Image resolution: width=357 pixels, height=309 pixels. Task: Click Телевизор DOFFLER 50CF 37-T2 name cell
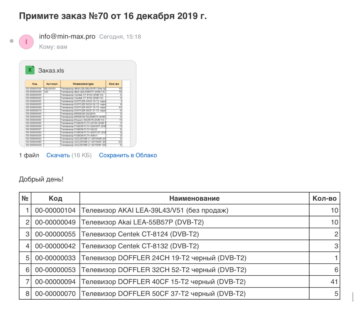(195, 294)
